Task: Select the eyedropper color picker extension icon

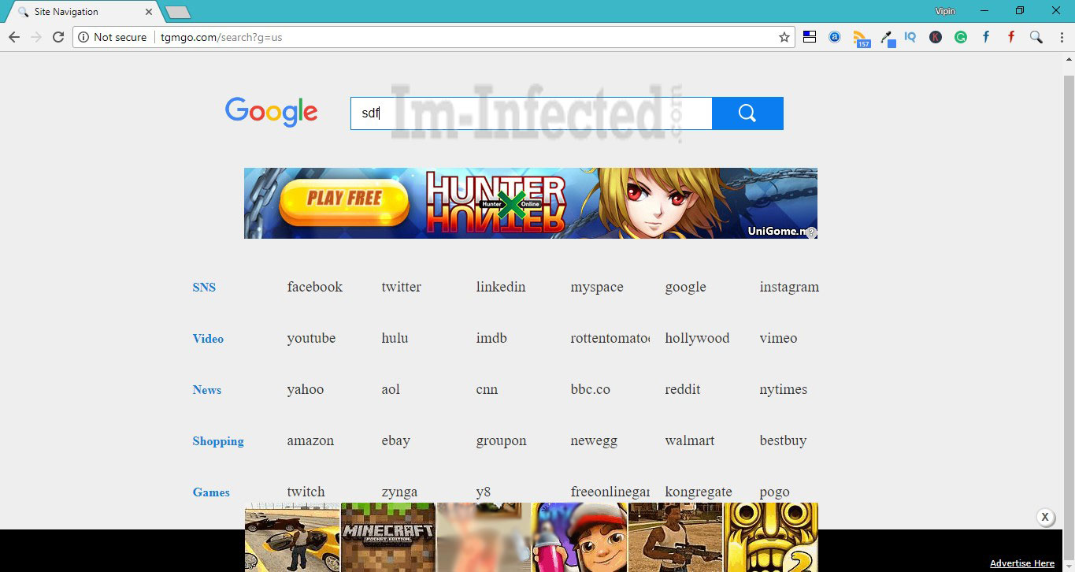Action: pyautogui.click(x=885, y=36)
